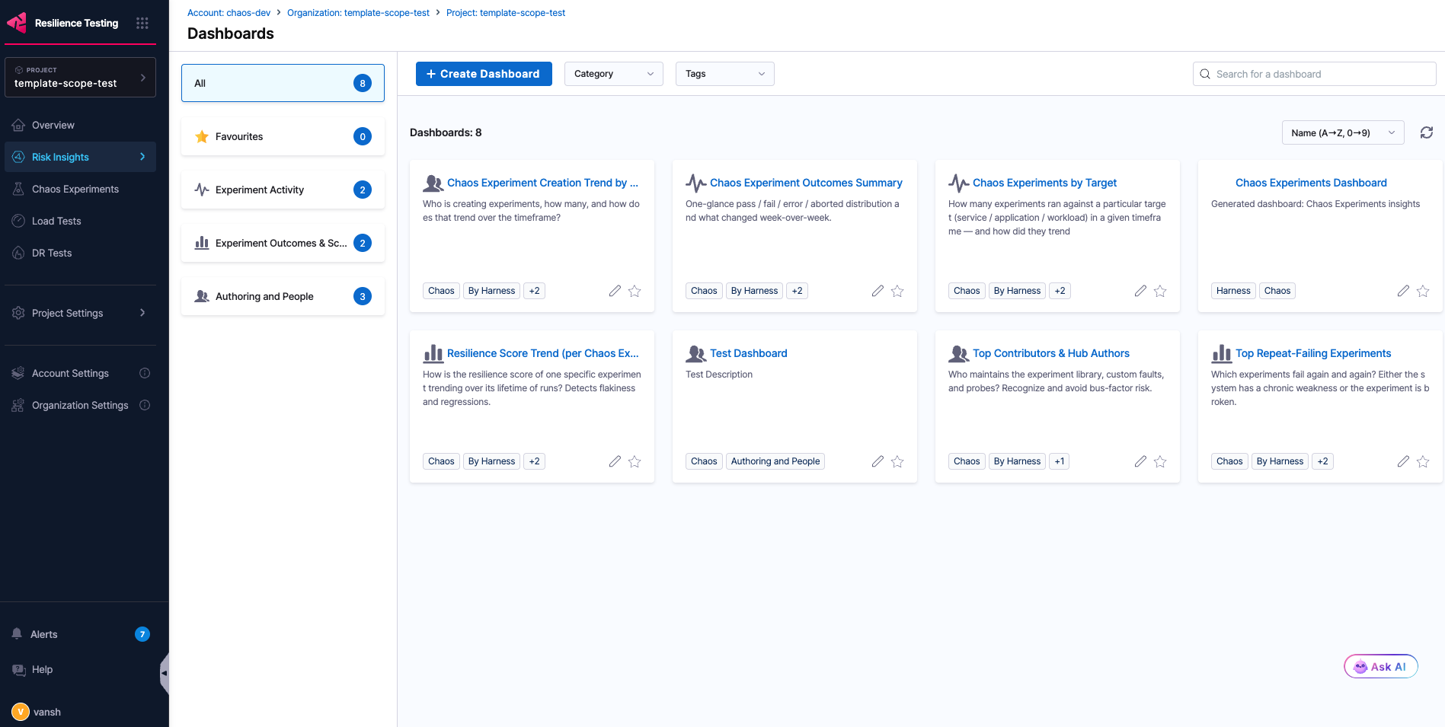
Task: Open Organization: template-scope-test breadcrumb
Action: (358, 13)
